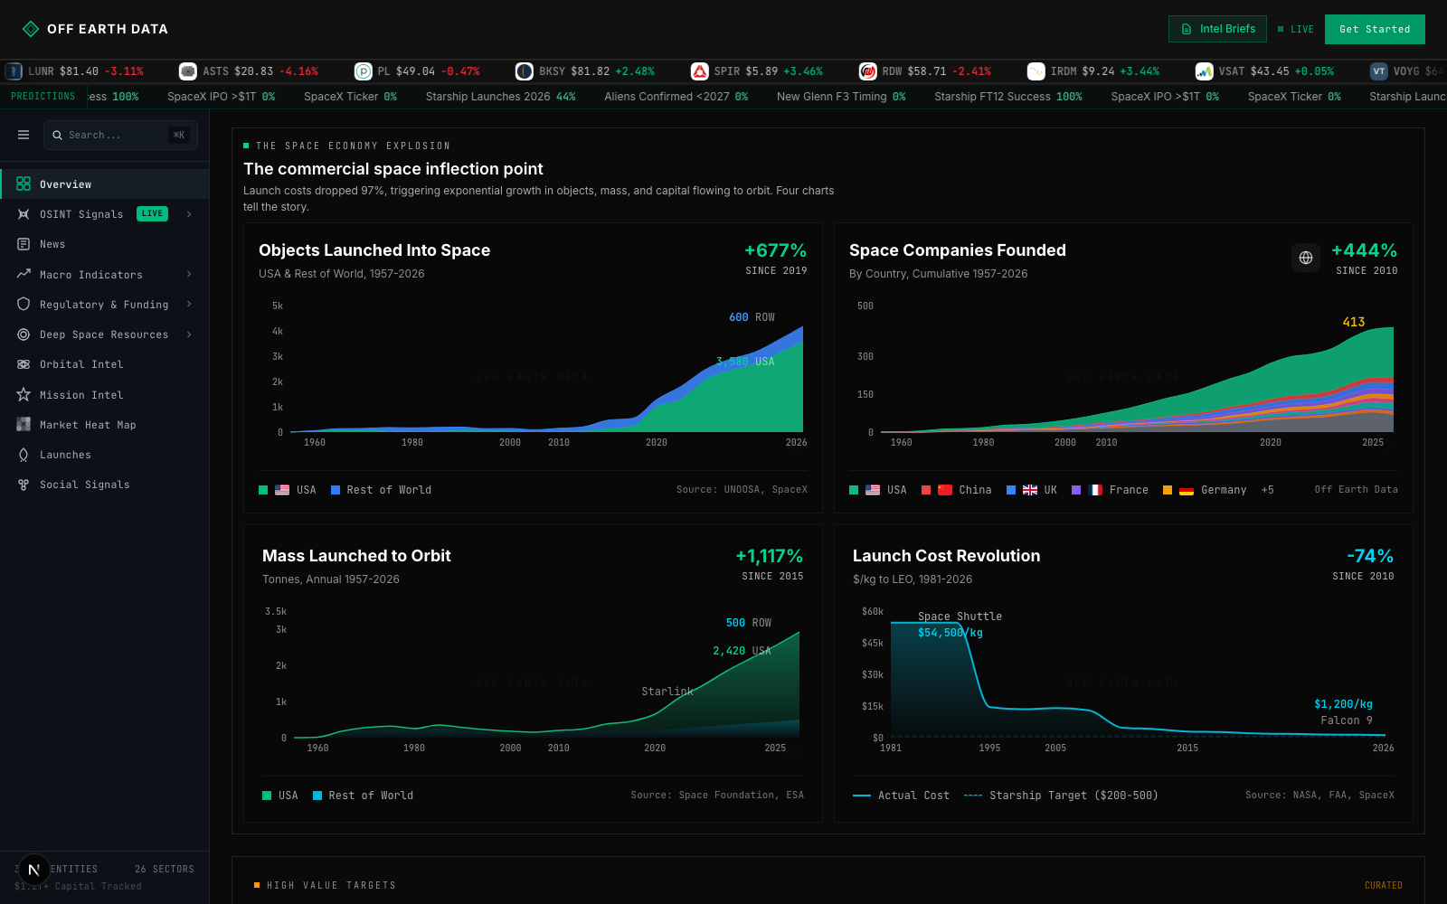Toggle USA in Mass Launched legend
This screenshot has height=904, width=1447.
(x=280, y=796)
